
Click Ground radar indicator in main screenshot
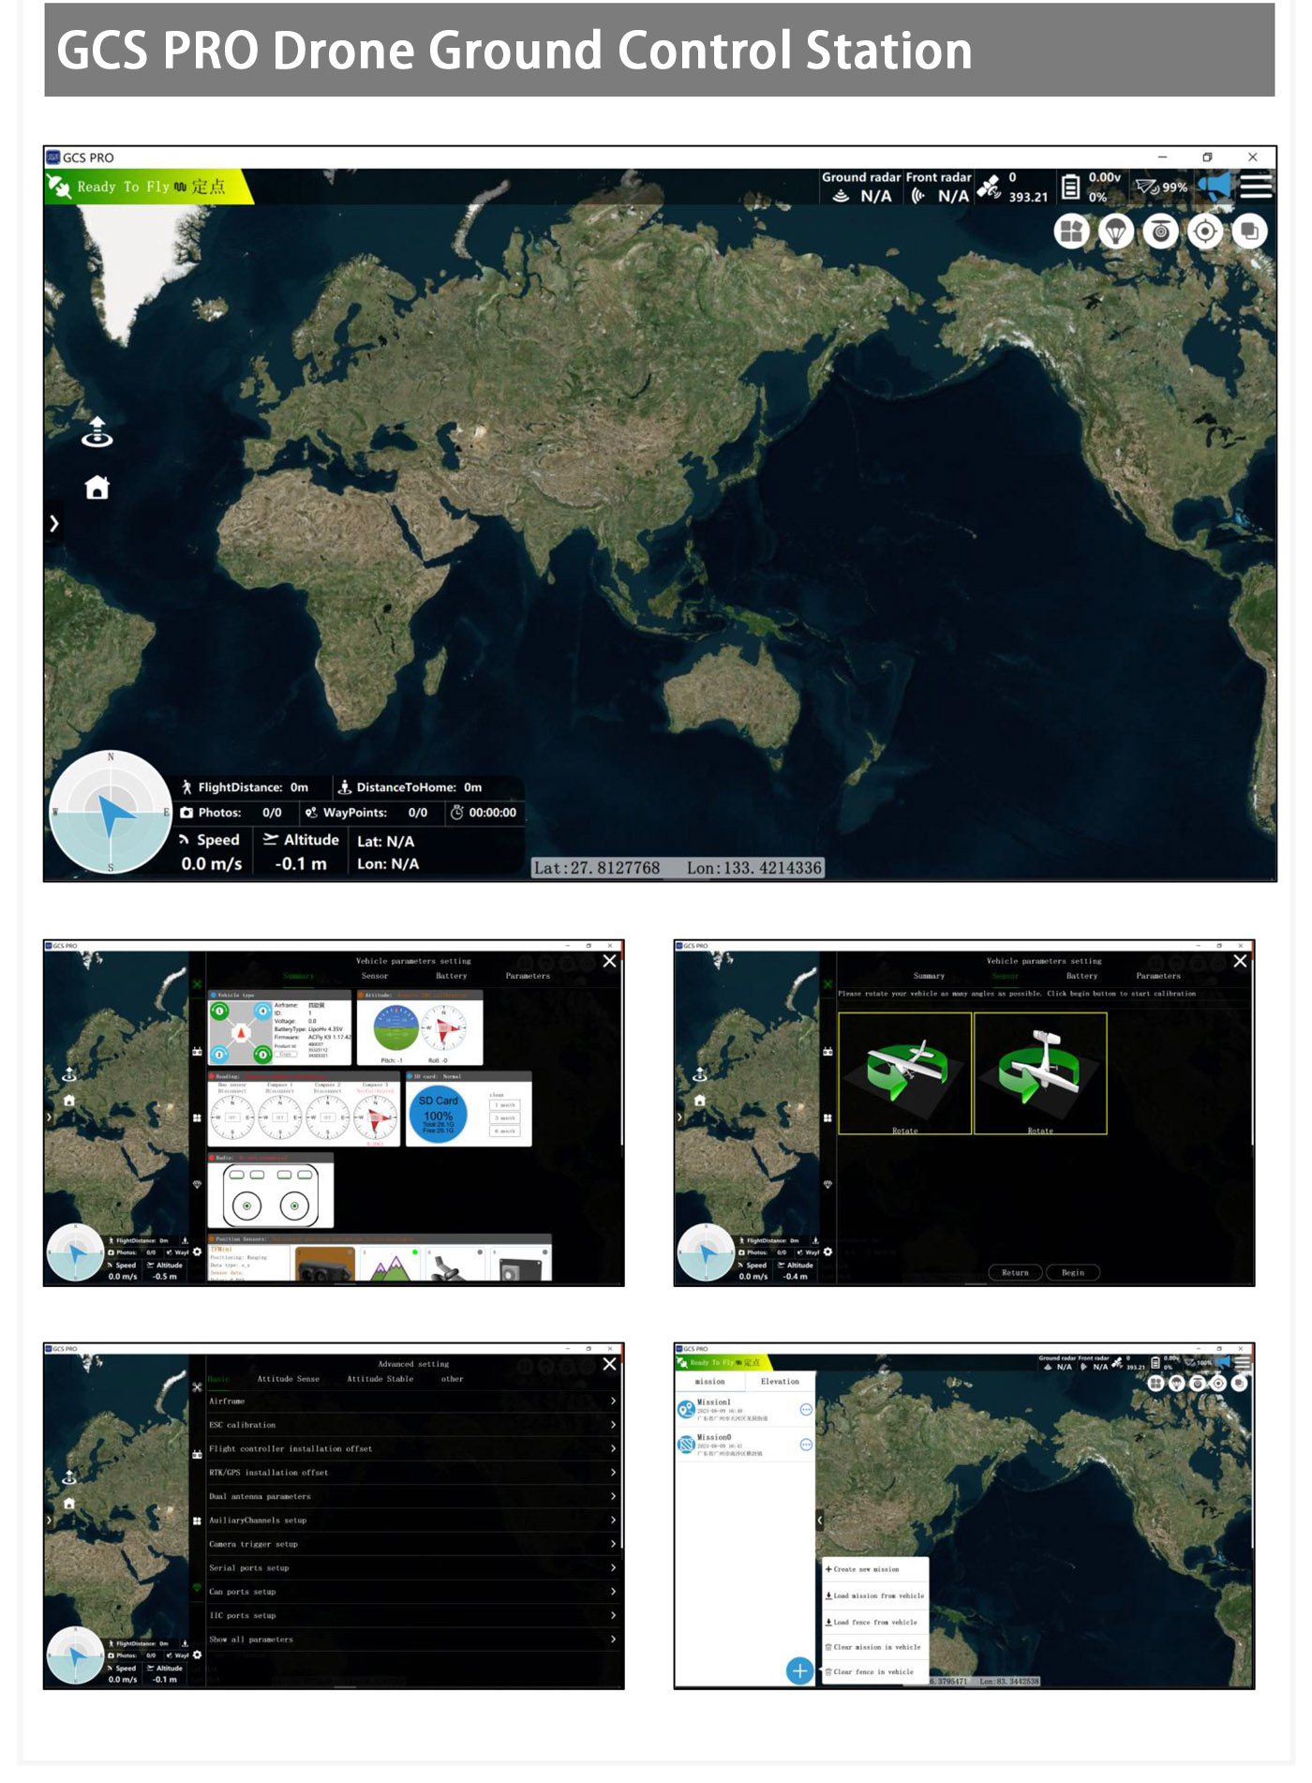[861, 187]
